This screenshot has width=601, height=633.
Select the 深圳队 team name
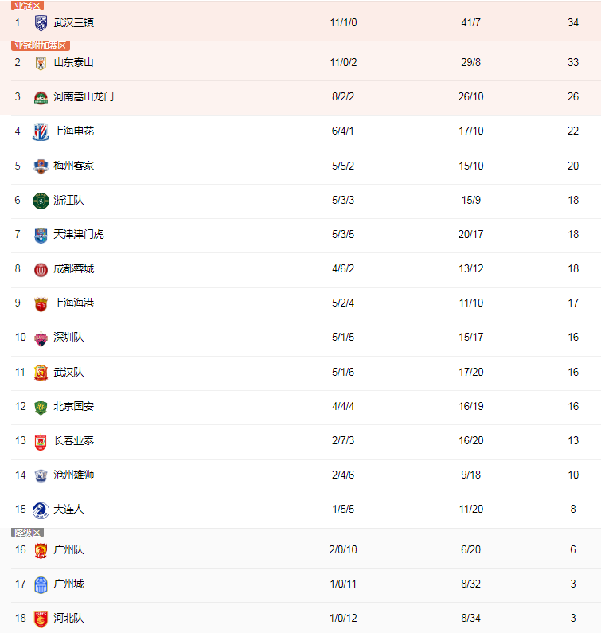[x=68, y=337]
